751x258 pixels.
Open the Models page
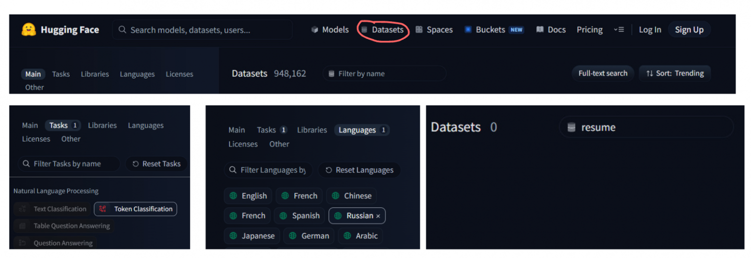(x=330, y=30)
